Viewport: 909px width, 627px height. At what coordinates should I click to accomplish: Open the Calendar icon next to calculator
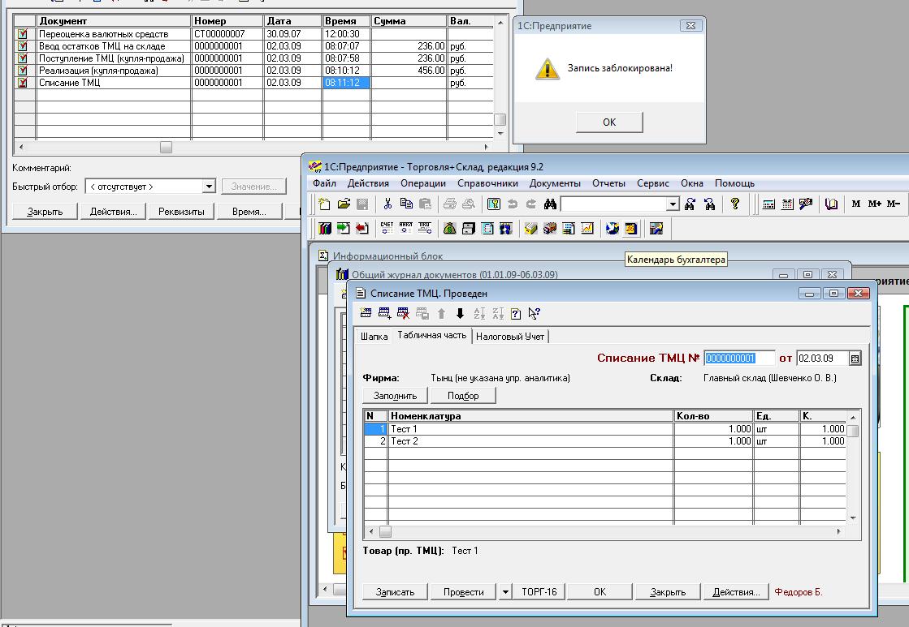787,204
